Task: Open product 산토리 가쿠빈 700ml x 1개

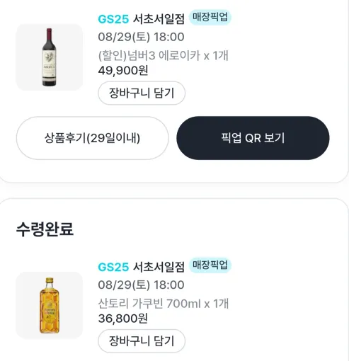Action: (164, 304)
